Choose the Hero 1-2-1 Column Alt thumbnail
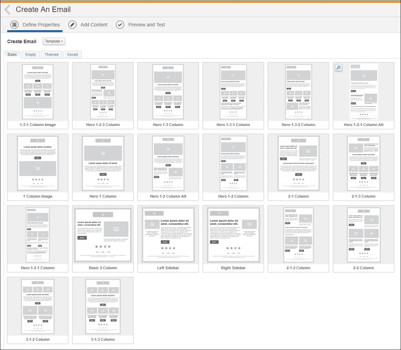Viewport: 401px width, 350px height. [364, 96]
